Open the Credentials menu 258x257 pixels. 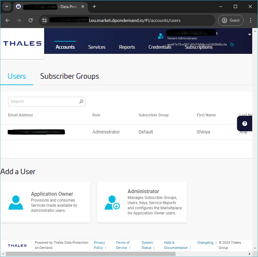160,47
